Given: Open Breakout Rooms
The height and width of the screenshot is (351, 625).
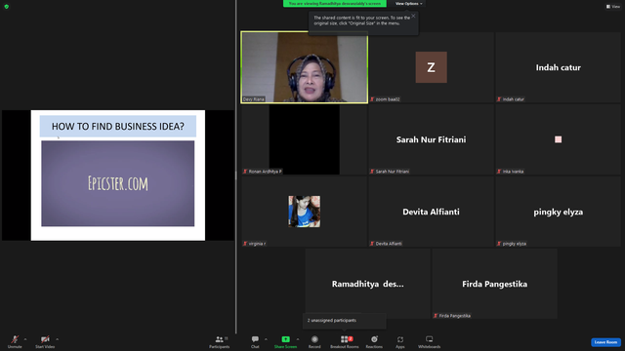Looking at the screenshot, I should 345,341.
